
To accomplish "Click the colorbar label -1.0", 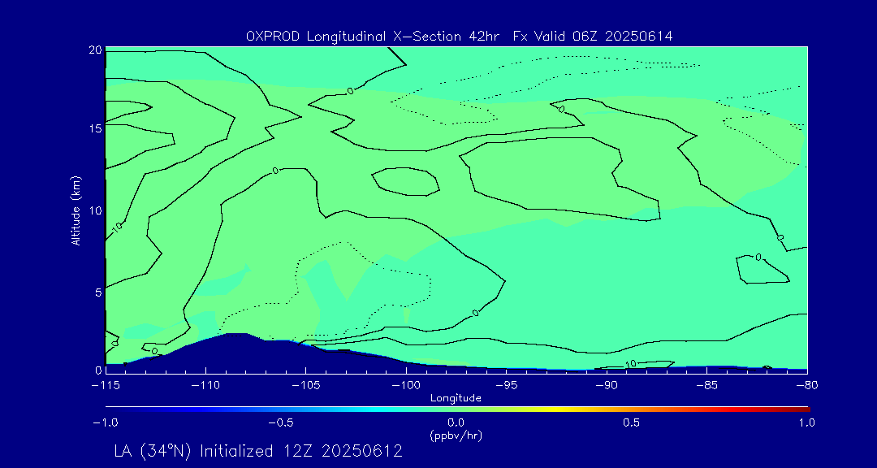I will click(105, 422).
